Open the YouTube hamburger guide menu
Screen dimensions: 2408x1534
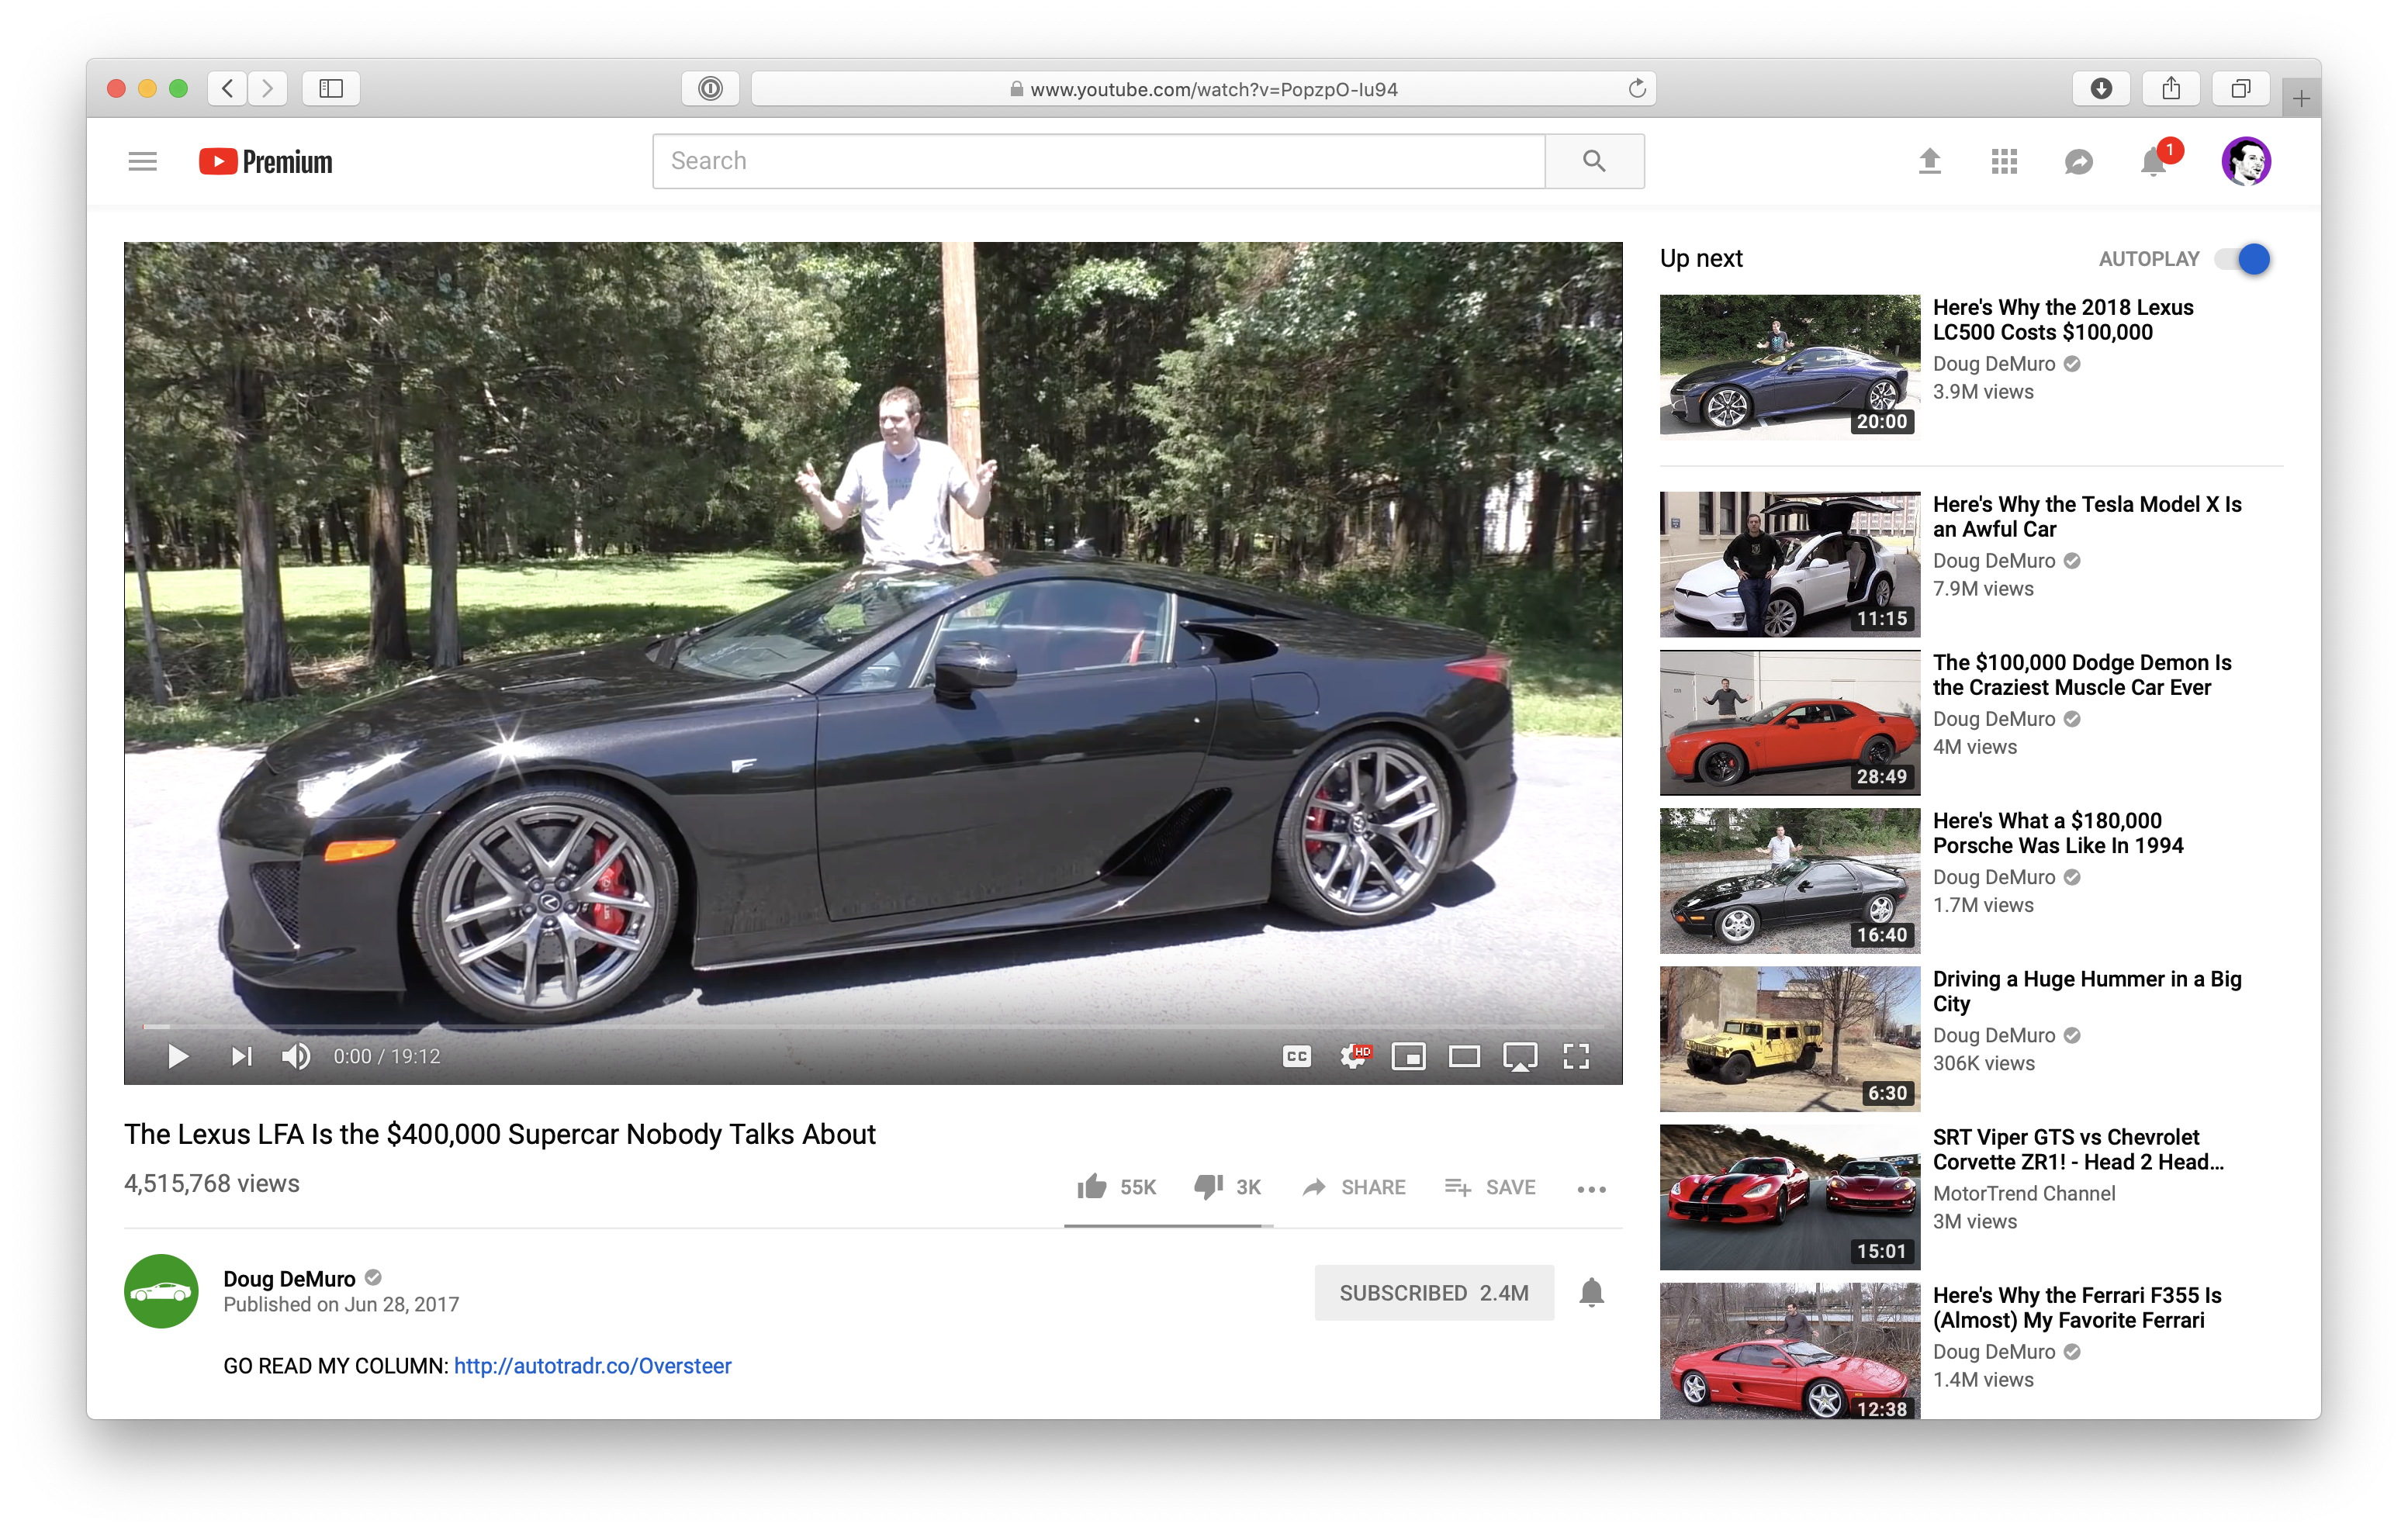[143, 161]
